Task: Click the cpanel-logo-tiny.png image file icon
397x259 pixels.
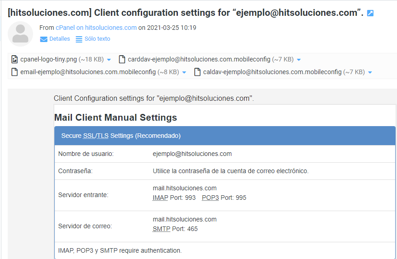Action: tap(14, 59)
